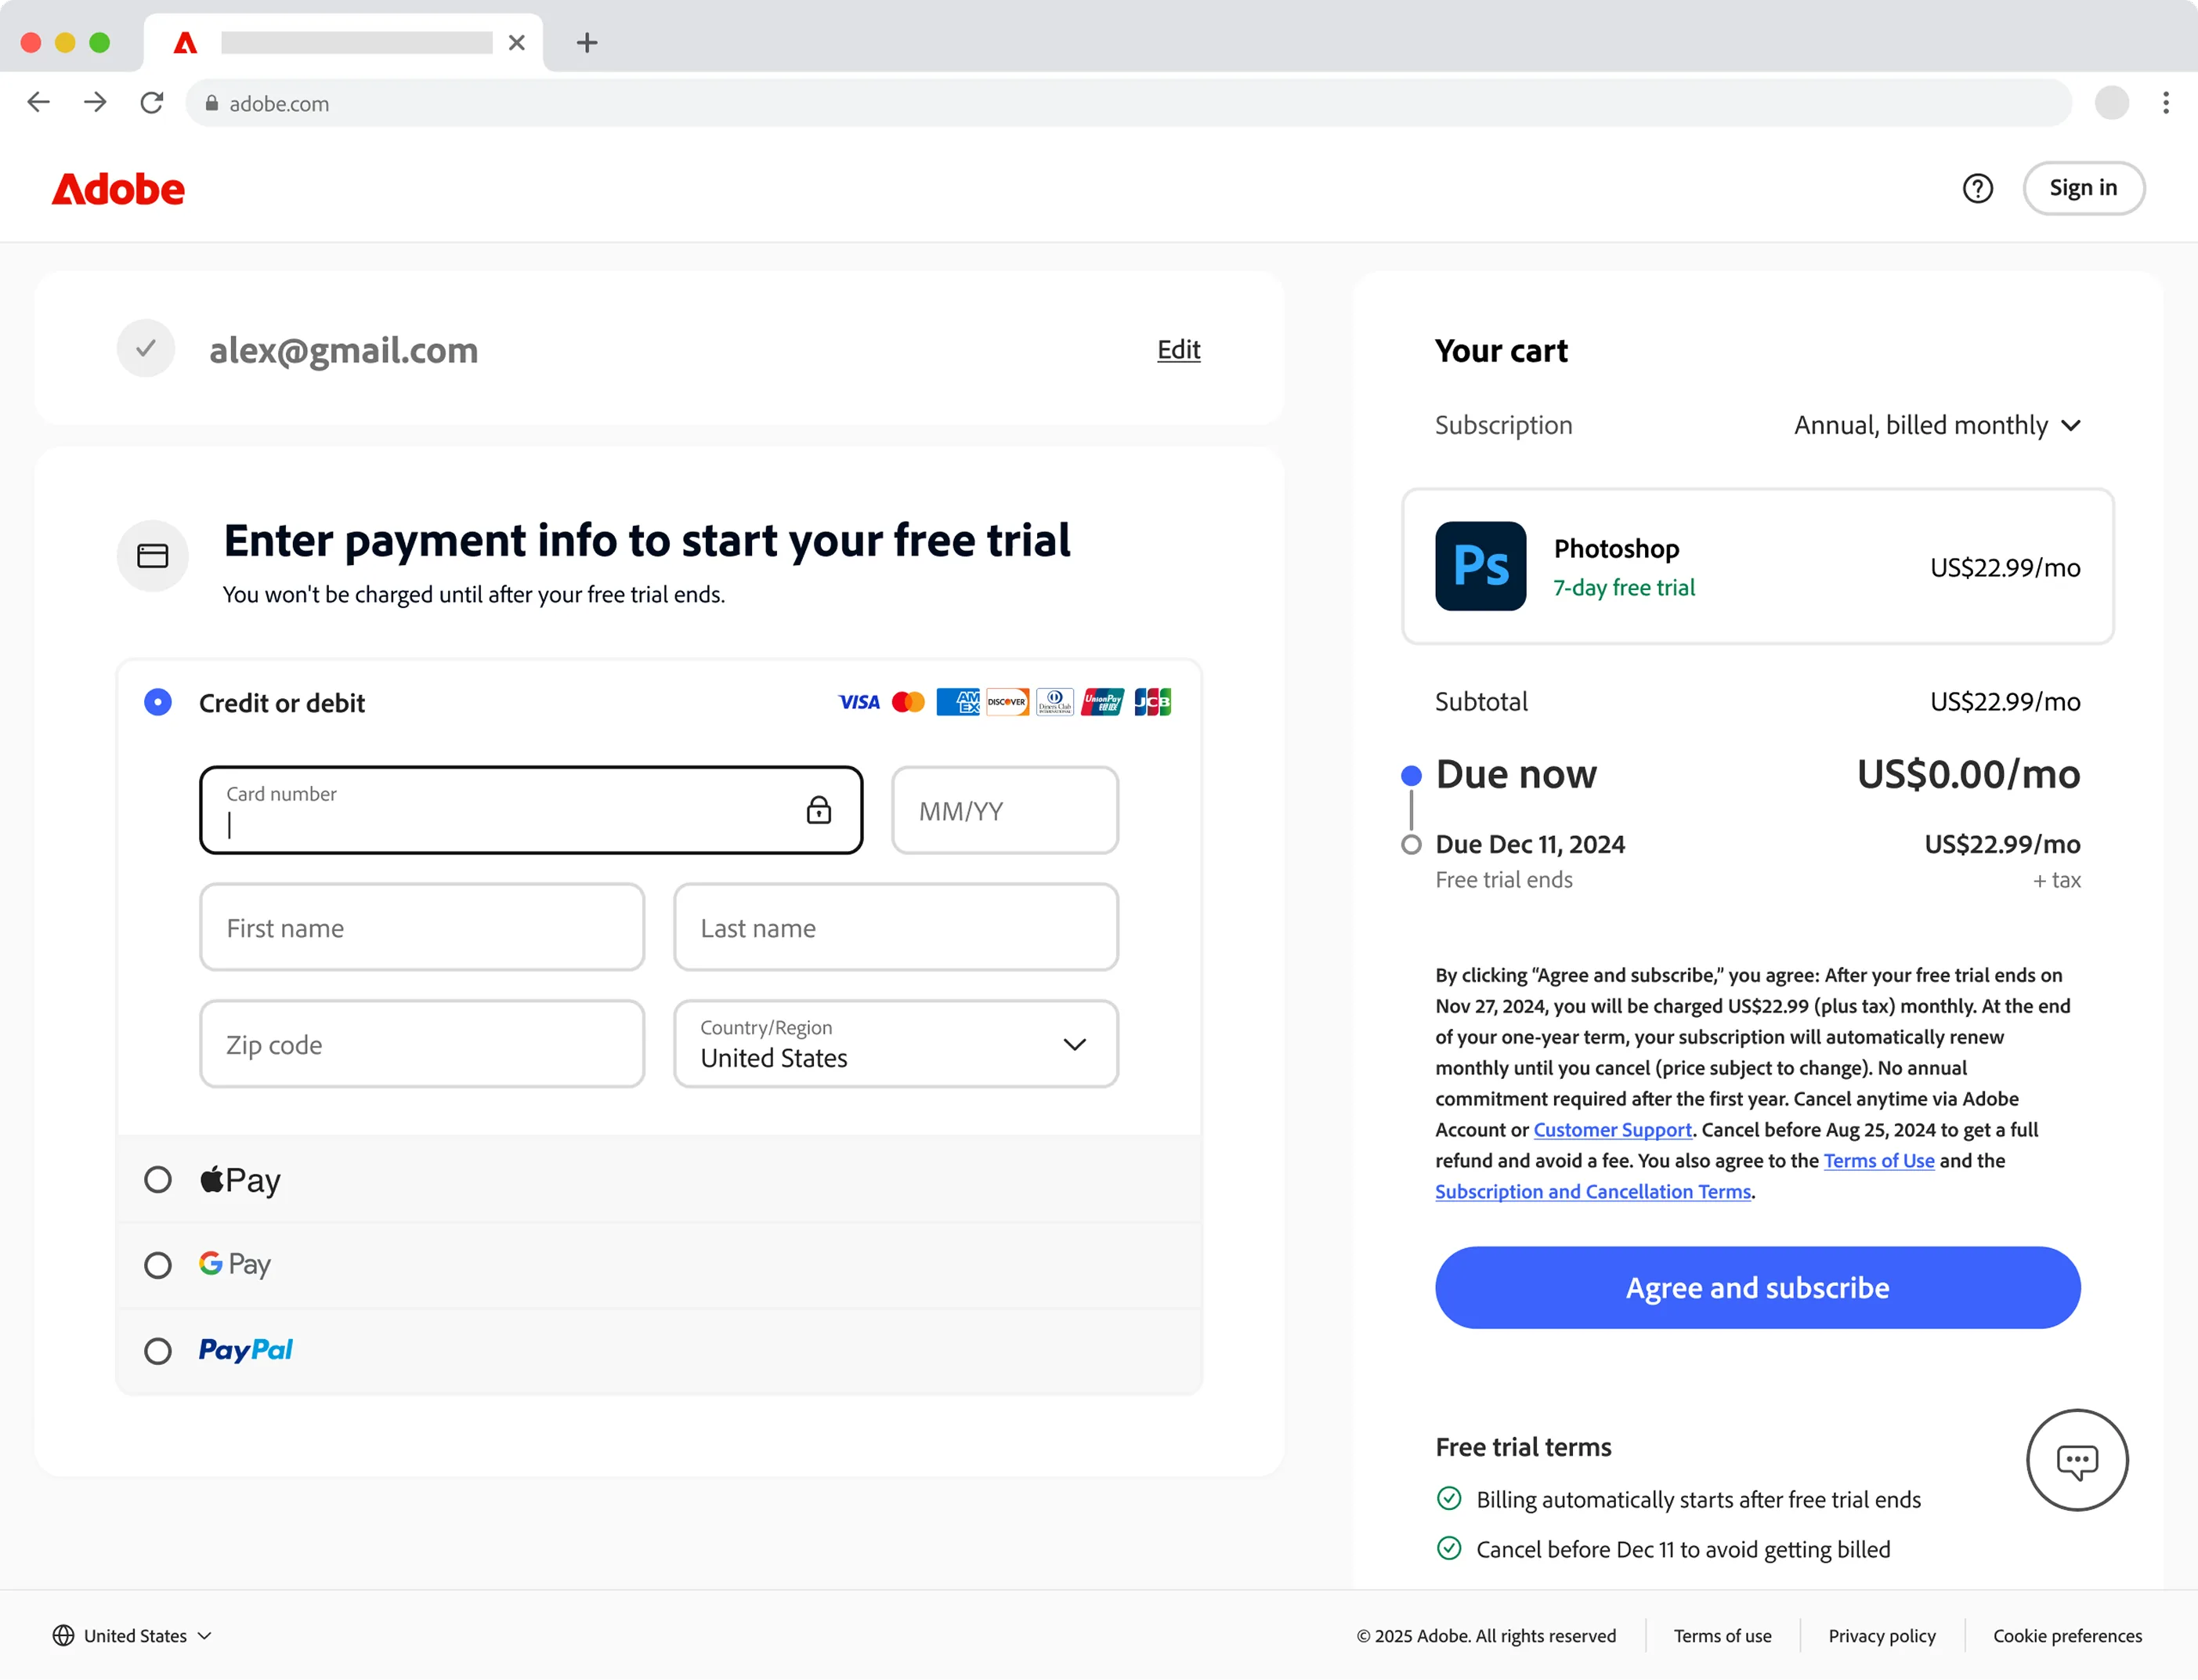Open the Terms of Use link in agreement
Viewport: 2198px width, 1680px height.
[1878, 1161]
